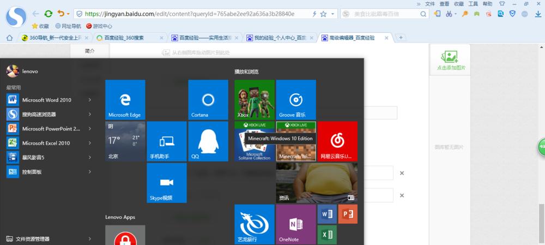The image size is (545, 245).
Task: Open a new tab with the plus button
Action: pos(401,38)
